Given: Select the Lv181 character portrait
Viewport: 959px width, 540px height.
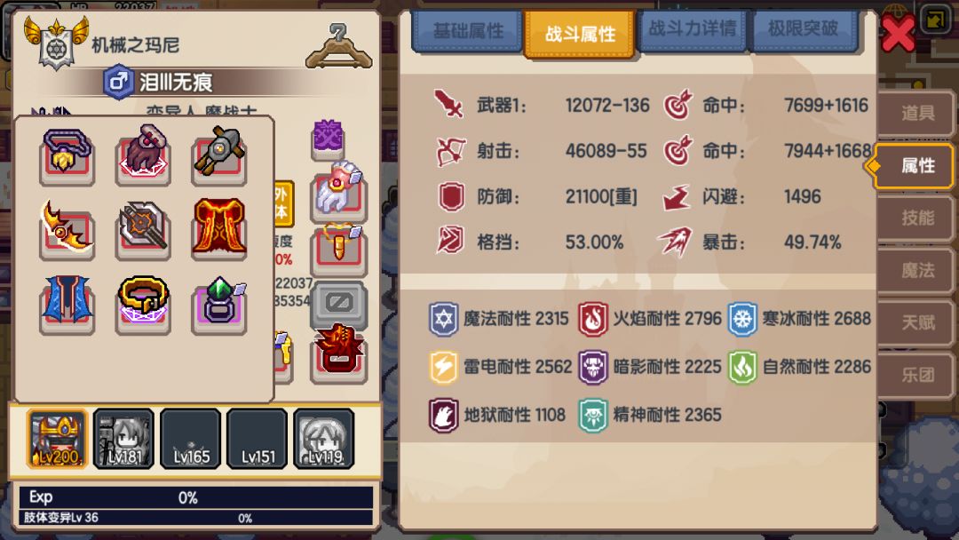Looking at the screenshot, I should tap(123, 439).
